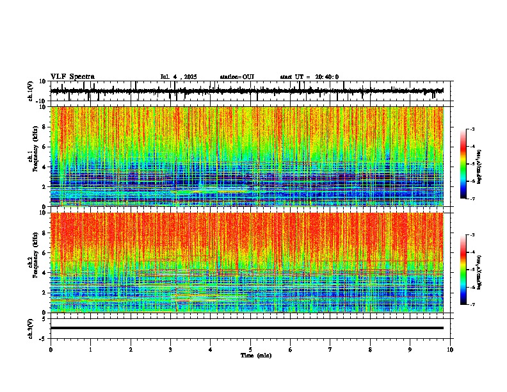The image size is (507, 392).
Task: Click the 2 kHz tick on ch.1 spectrogram
Action: tap(44, 187)
